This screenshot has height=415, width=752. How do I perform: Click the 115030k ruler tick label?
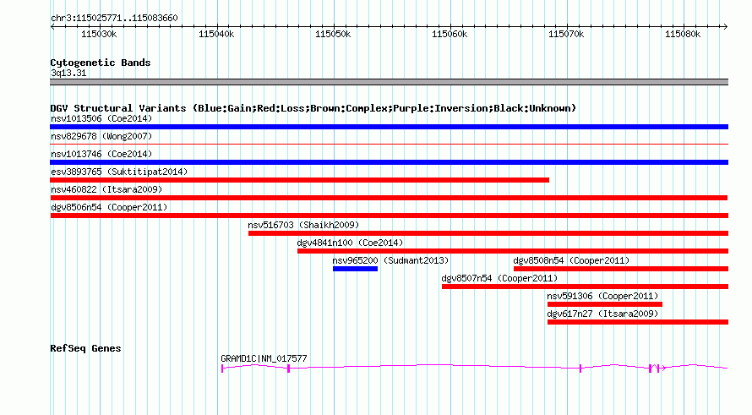pos(99,34)
